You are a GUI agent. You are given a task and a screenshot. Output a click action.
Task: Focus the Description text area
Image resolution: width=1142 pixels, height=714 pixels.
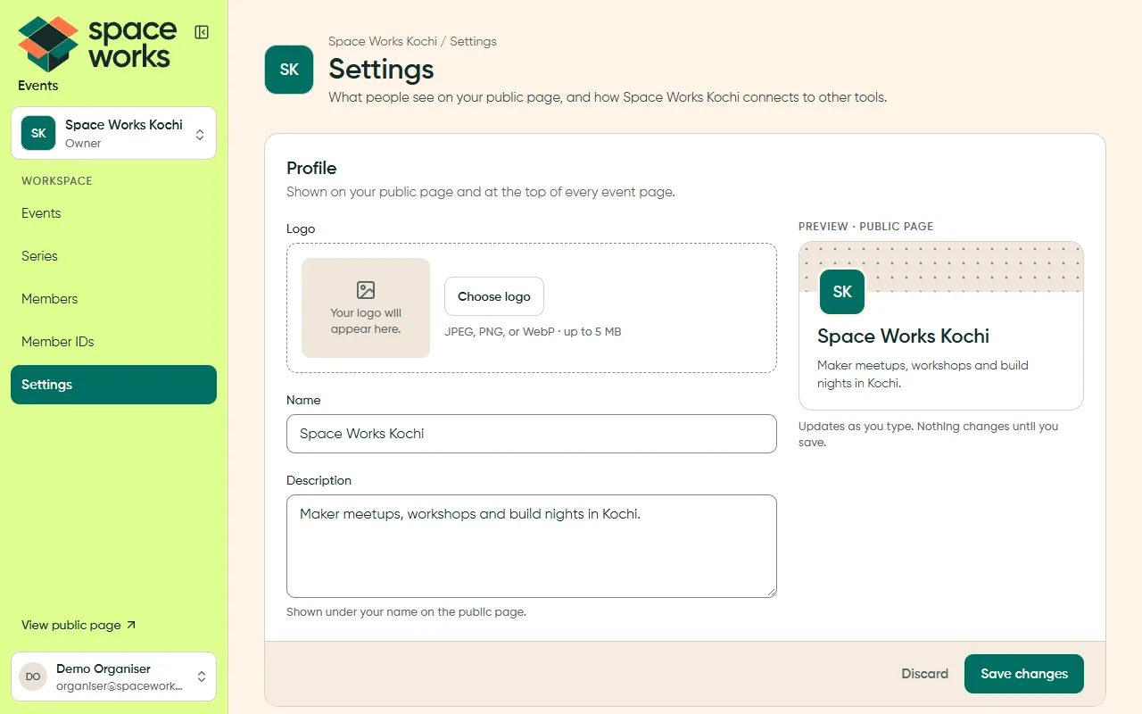(x=532, y=546)
